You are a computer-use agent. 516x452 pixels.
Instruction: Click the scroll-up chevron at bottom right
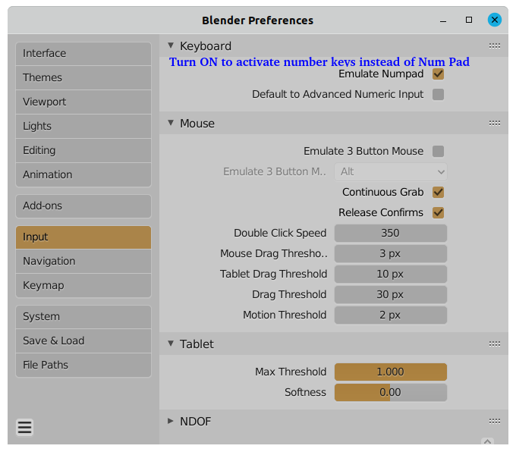[x=487, y=441]
